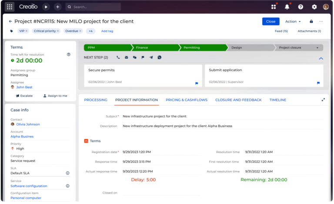Click the Subject field
The image size is (334, 204).
point(223,116)
